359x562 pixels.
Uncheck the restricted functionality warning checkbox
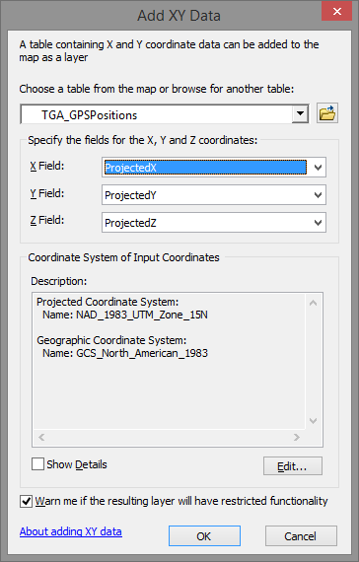click(x=26, y=501)
